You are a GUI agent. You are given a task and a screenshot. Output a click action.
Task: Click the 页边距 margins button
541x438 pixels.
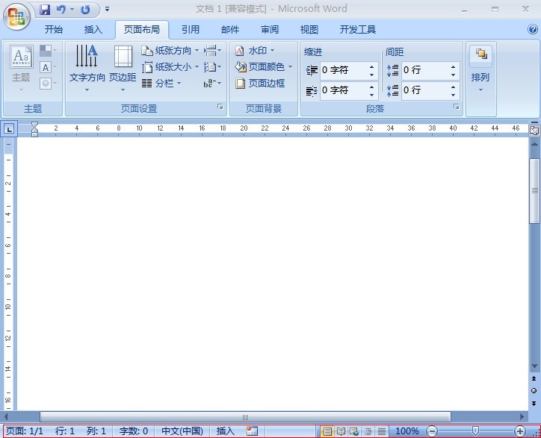[x=123, y=69]
